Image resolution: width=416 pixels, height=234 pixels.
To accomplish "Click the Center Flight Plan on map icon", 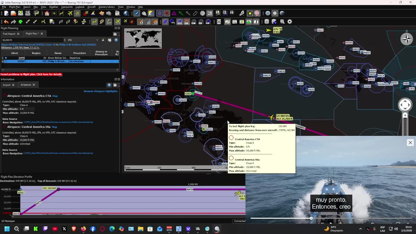I will 61,13.
